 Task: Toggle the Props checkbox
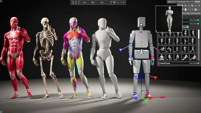click(188, 27)
